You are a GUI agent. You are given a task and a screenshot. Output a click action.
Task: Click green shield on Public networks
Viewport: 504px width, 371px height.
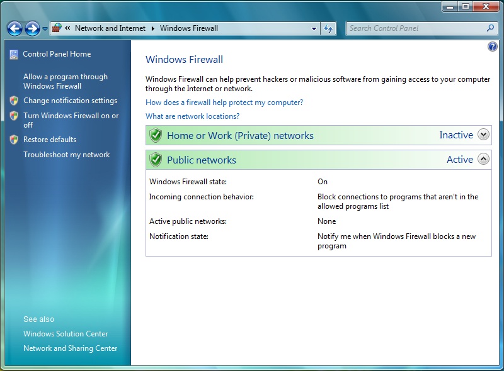tap(156, 160)
